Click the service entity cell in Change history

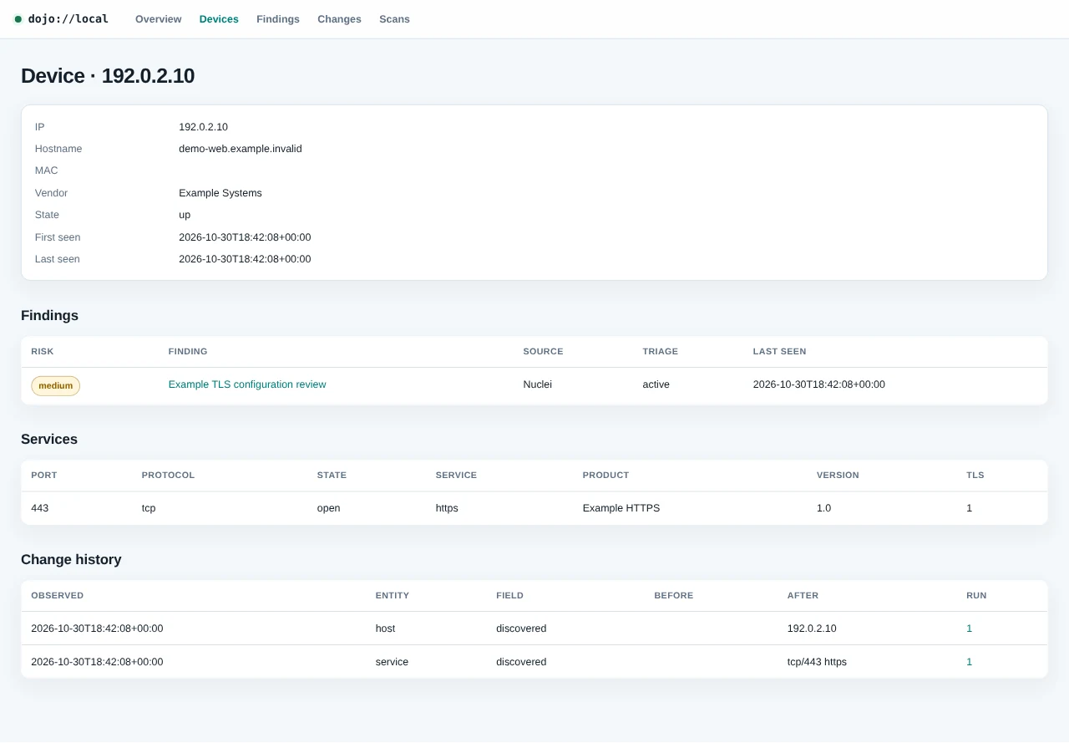[x=393, y=662]
